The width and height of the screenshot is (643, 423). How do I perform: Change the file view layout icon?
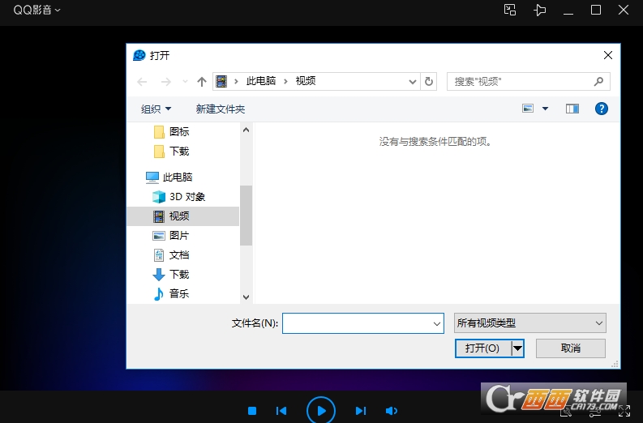pyautogui.click(x=528, y=109)
